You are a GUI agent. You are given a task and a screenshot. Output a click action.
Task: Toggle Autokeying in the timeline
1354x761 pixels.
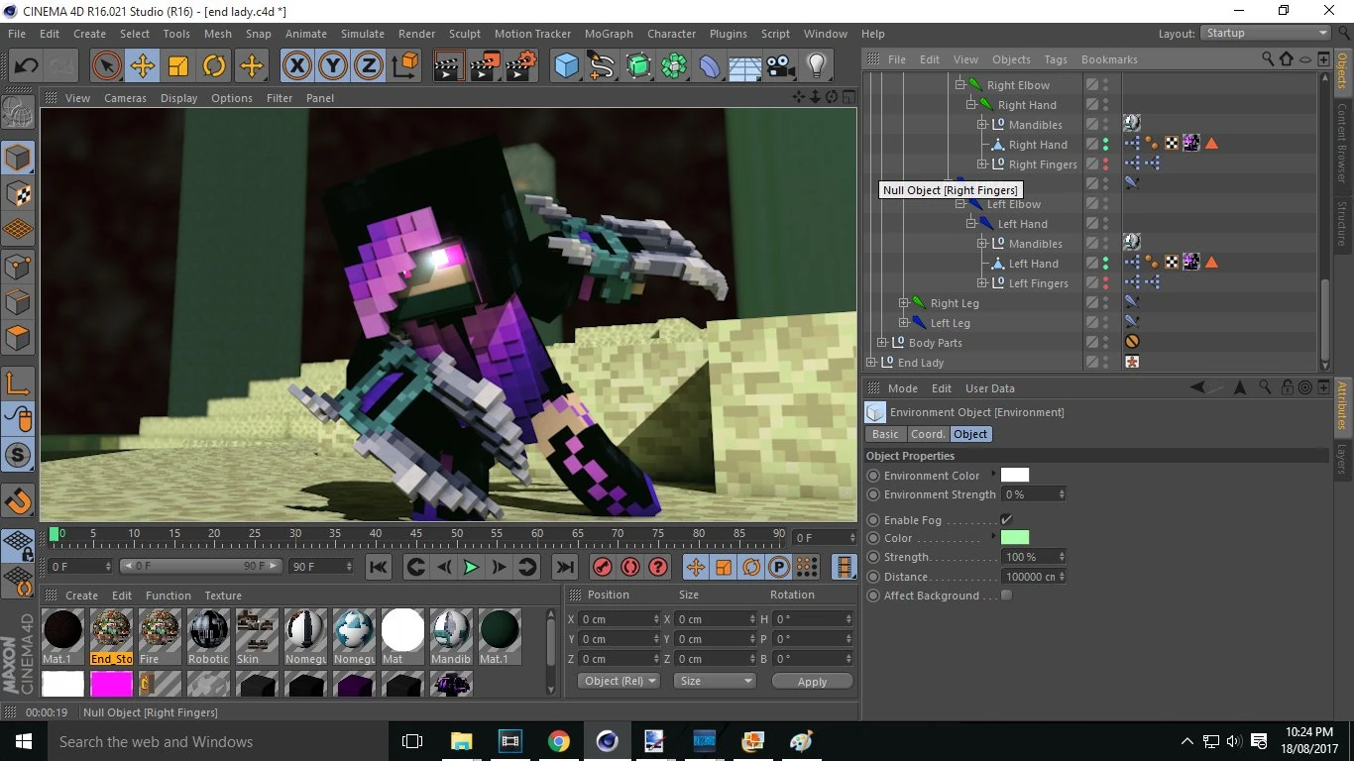pyautogui.click(x=629, y=567)
